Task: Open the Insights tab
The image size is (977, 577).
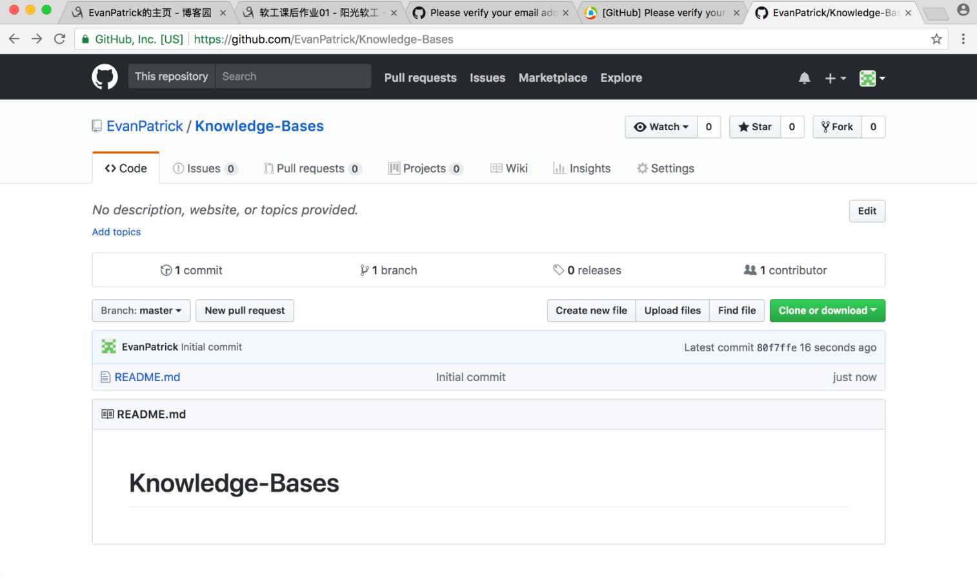Action: [581, 168]
